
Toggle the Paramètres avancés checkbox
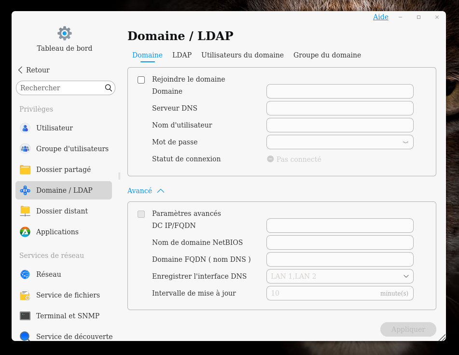pyautogui.click(x=141, y=214)
